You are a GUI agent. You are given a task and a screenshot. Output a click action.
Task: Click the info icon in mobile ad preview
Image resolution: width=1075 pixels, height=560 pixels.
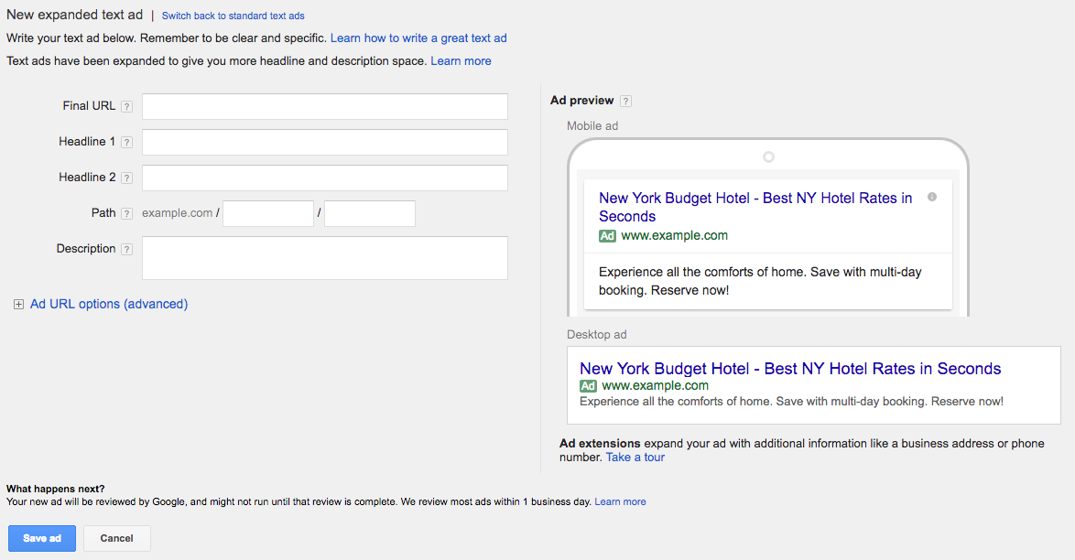tap(932, 197)
